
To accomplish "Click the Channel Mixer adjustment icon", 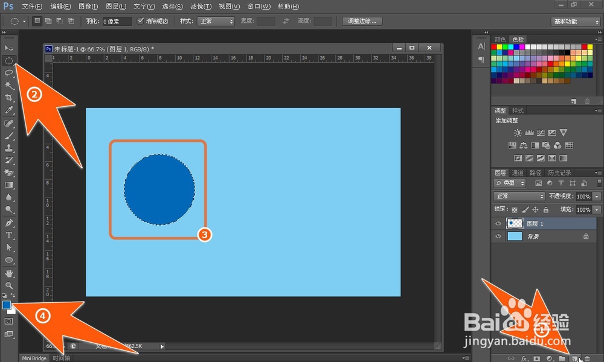I will click(x=557, y=145).
